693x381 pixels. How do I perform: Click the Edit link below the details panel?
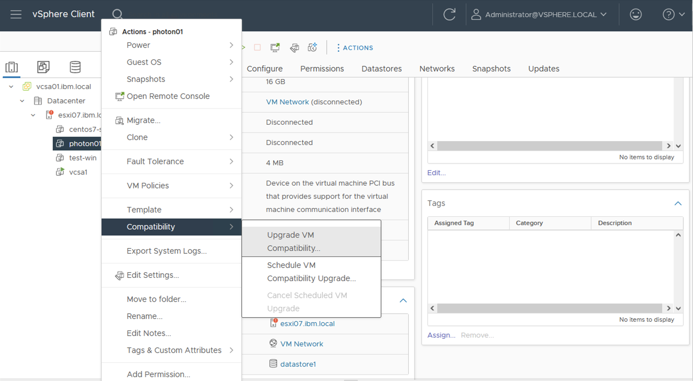tap(436, 173)
